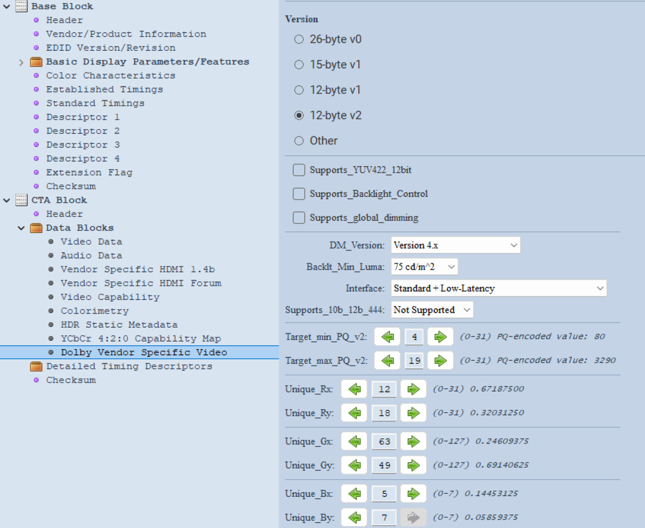Select Detailed Timing Descriptors in tree
The width and height of the screenshot is (645, 528).
pyautogui.click(x=129, y=366)
